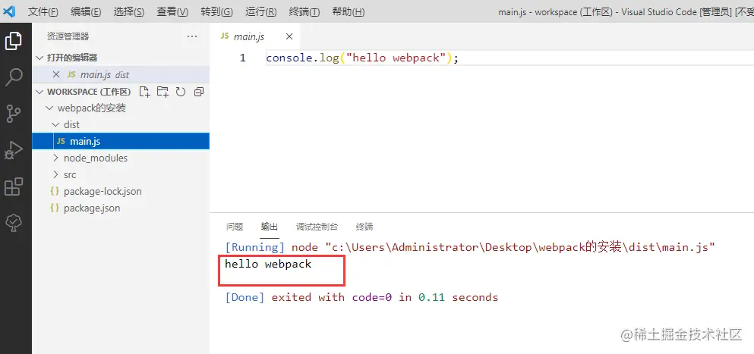This screenshot has width=754, height=354.
Task: Open the 查看(V) menu
Action: point(172,11)
